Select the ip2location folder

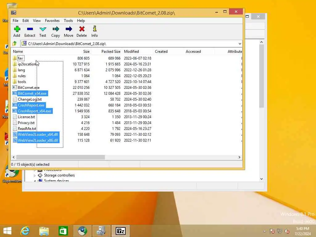(24, 64)
